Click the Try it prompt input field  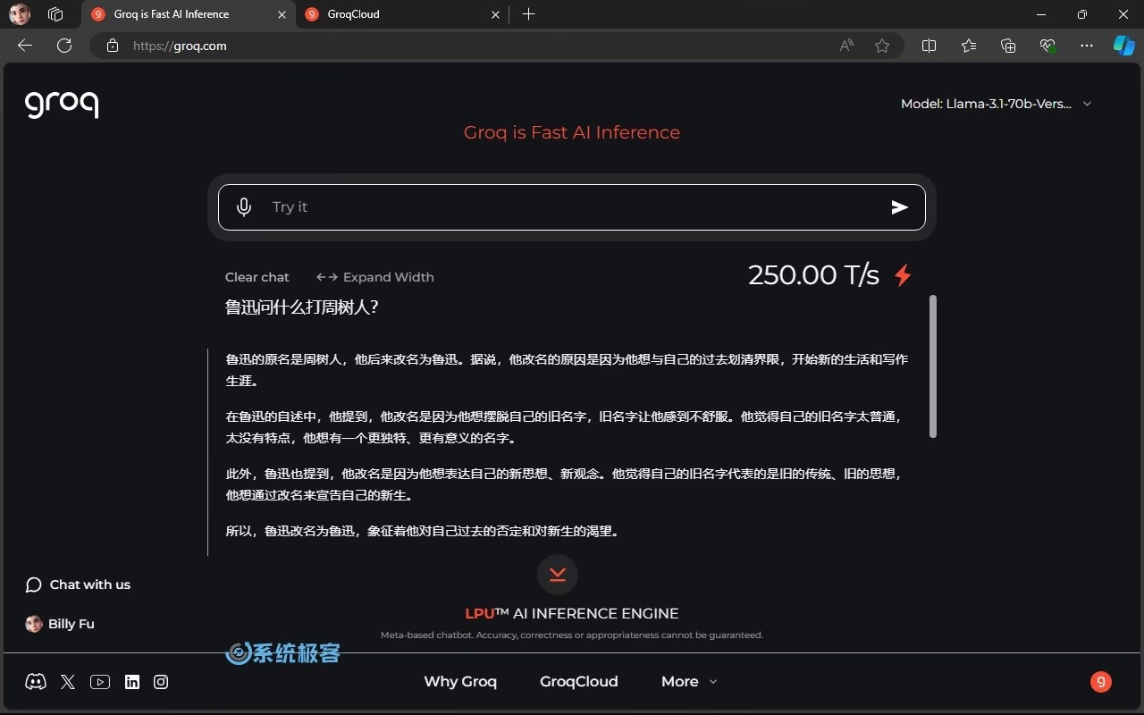point(572,207)
